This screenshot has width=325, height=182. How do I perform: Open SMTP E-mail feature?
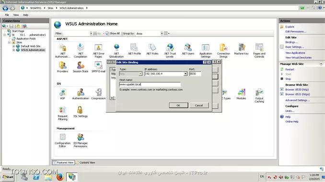98,67
